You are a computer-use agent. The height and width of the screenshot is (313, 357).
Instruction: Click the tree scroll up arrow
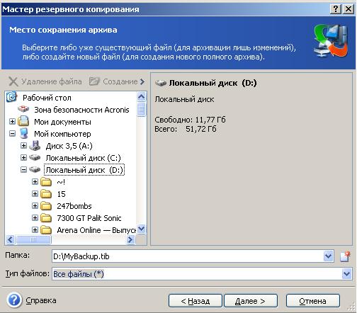coord(141,96)
